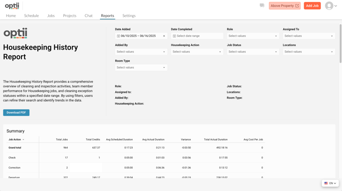Screen dimensions: 342x191
Task: Click the user profile avatar icon
Action: [329, 5]
